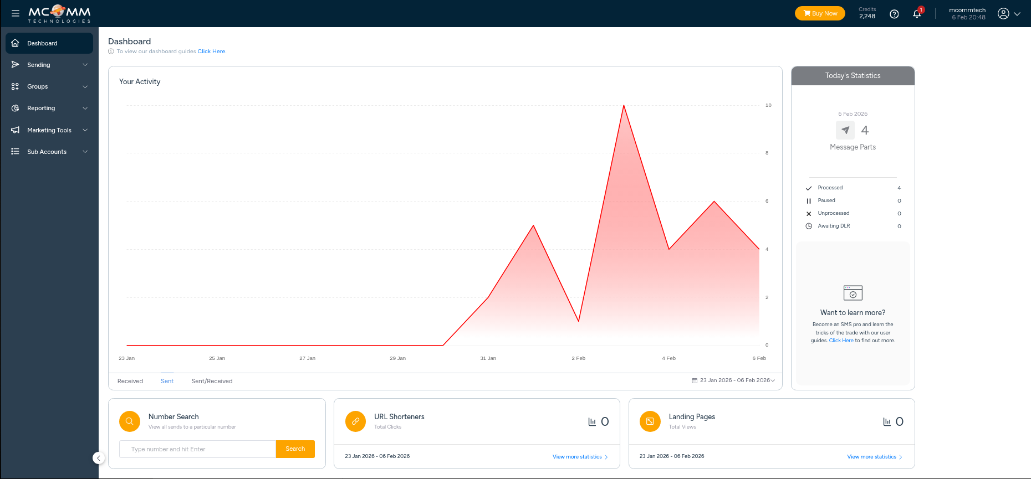Collapse the sidebar with arrow button
Image resolution: width=1031 pixels, height=479 pixels.
pos(99,458)
